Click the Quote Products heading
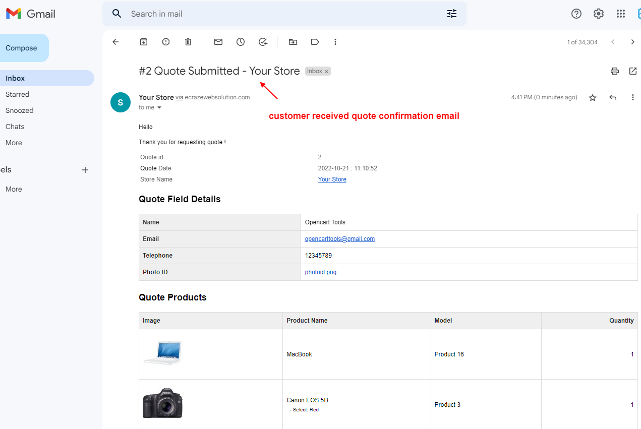641x429 pixels. click(x=172, y=297)
